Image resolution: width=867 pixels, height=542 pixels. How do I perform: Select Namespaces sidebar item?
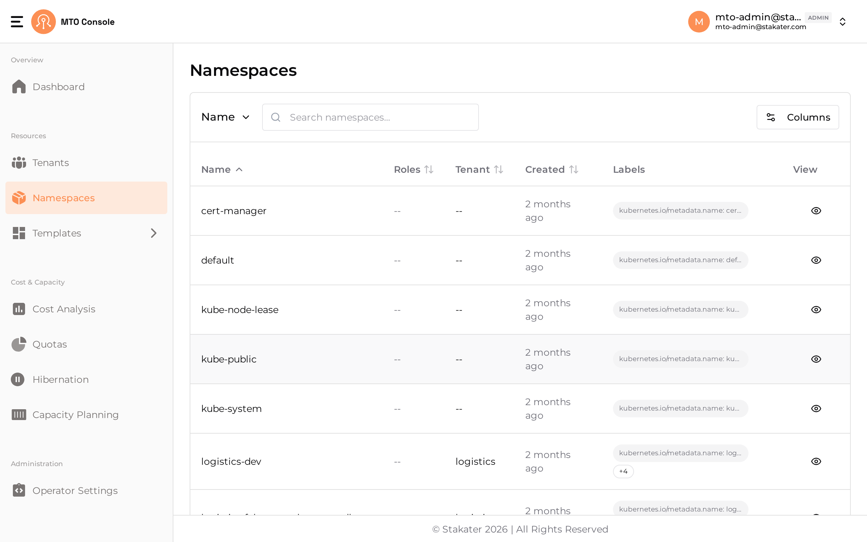click(x=86, y=198)
